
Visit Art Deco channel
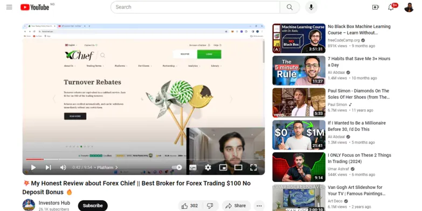(x=335, y=201)
